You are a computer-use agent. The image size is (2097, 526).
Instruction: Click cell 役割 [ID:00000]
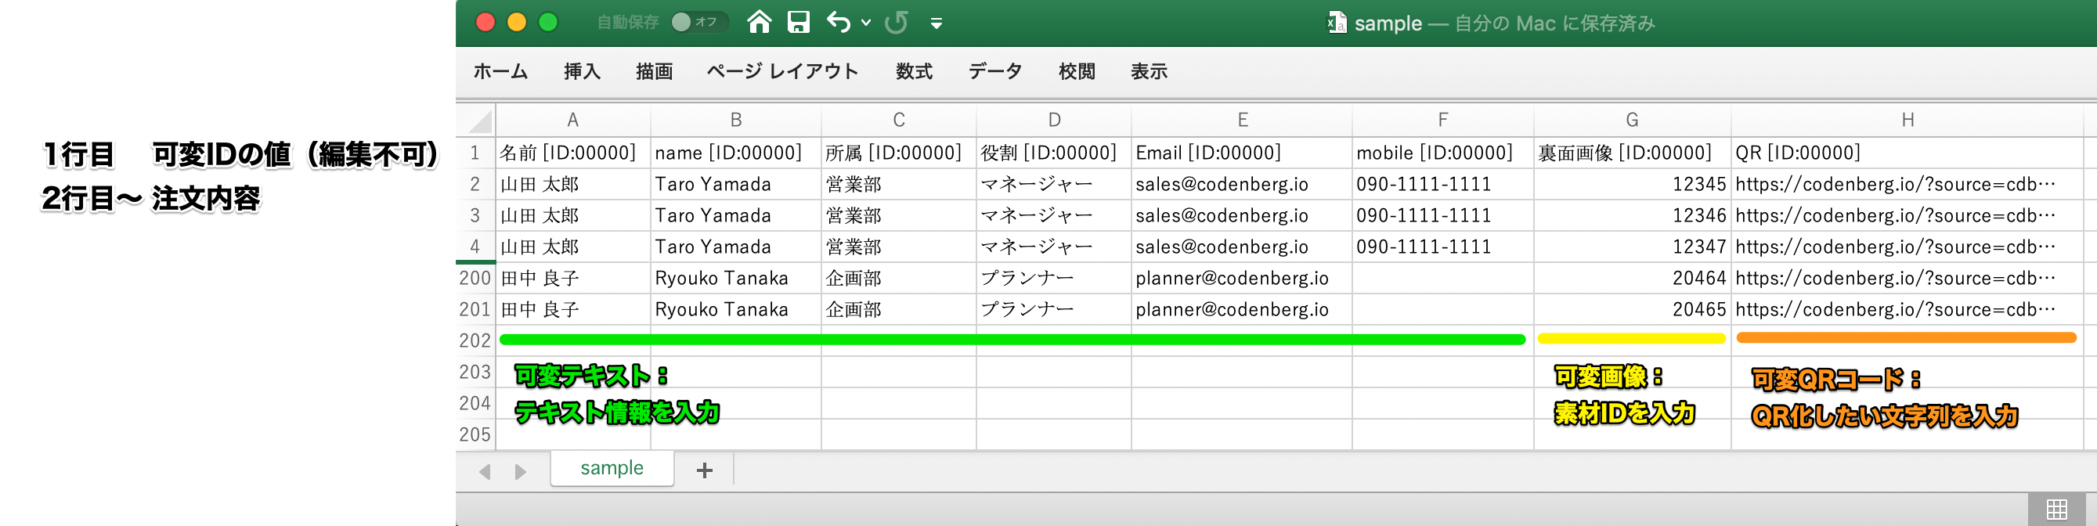[x=1054, y=153]
